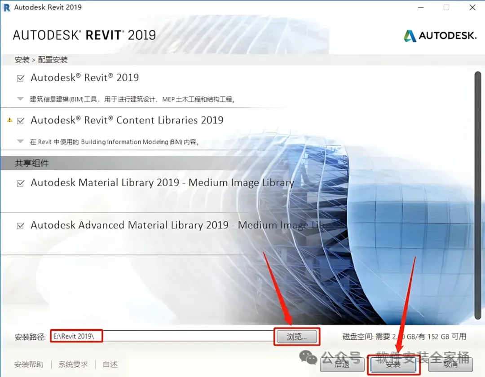The width and height of the screenshot is (485, 377).
Task: Expand the Revit Content Libraries configuration arrow
Action: point(20,141)
